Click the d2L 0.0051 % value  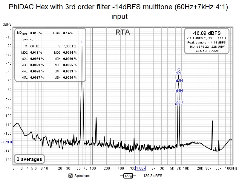(x=37, y=59)
